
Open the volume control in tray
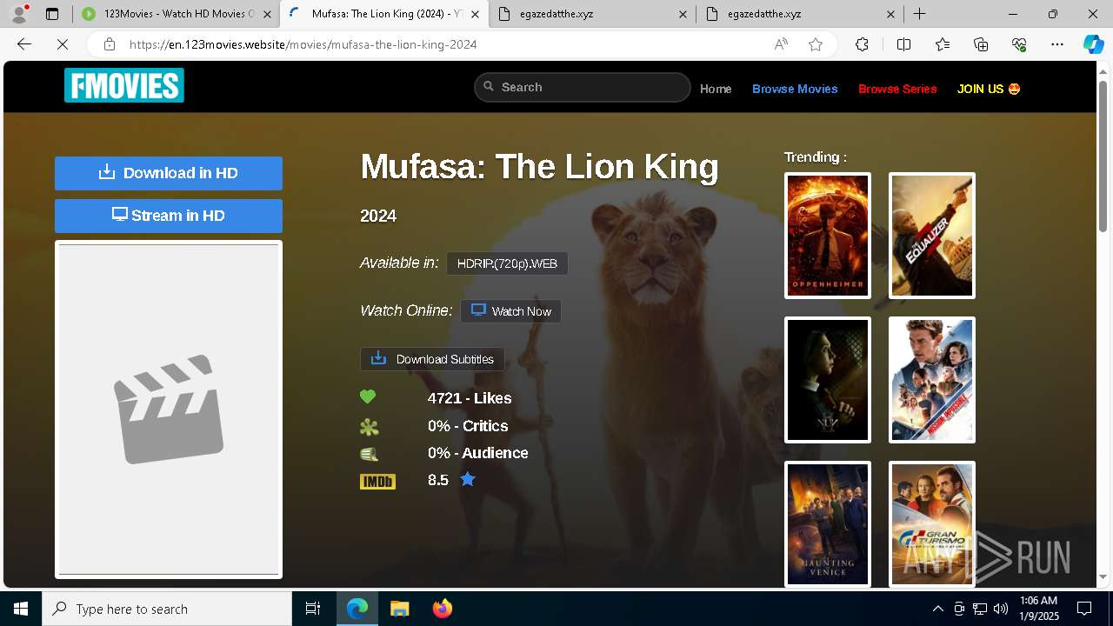pyautogui.click(x=1001, y=609)
